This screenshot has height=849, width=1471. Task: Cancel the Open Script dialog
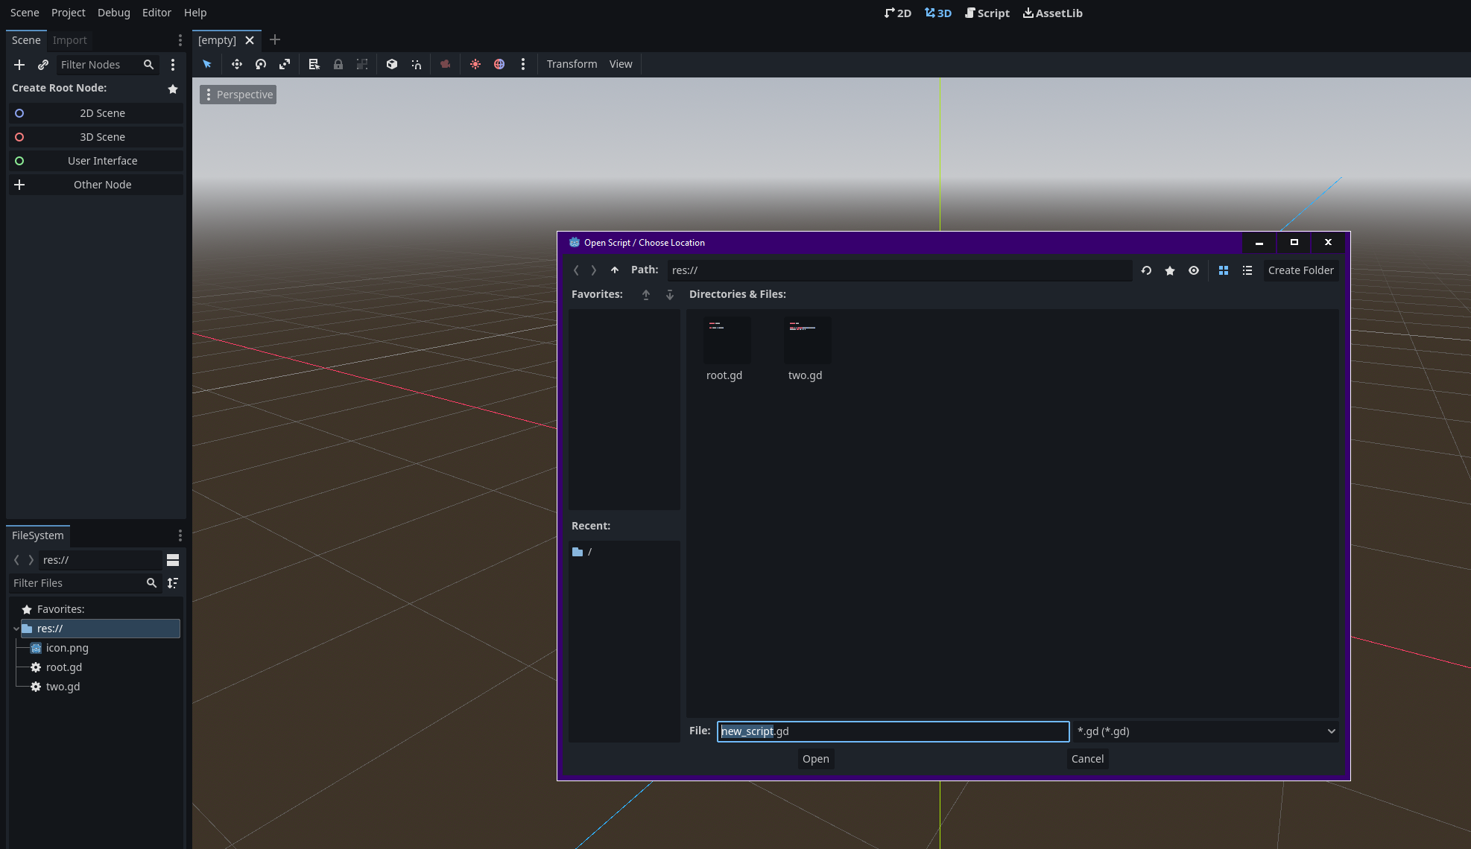pyautogui.click(x=1086, y=759)
